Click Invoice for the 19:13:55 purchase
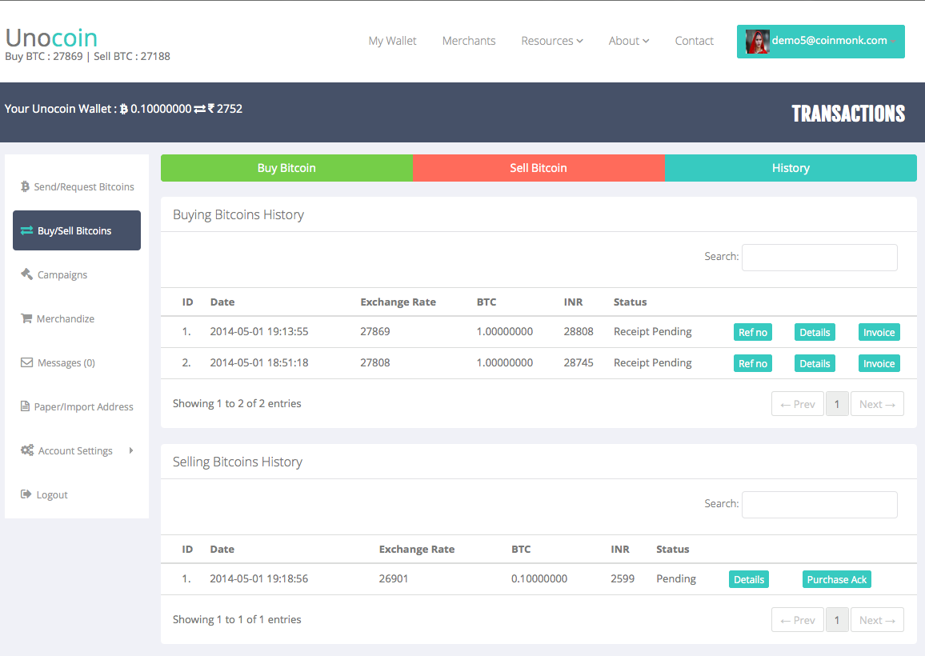This screenshot has width=925, height=656. (x=879, y=332)
